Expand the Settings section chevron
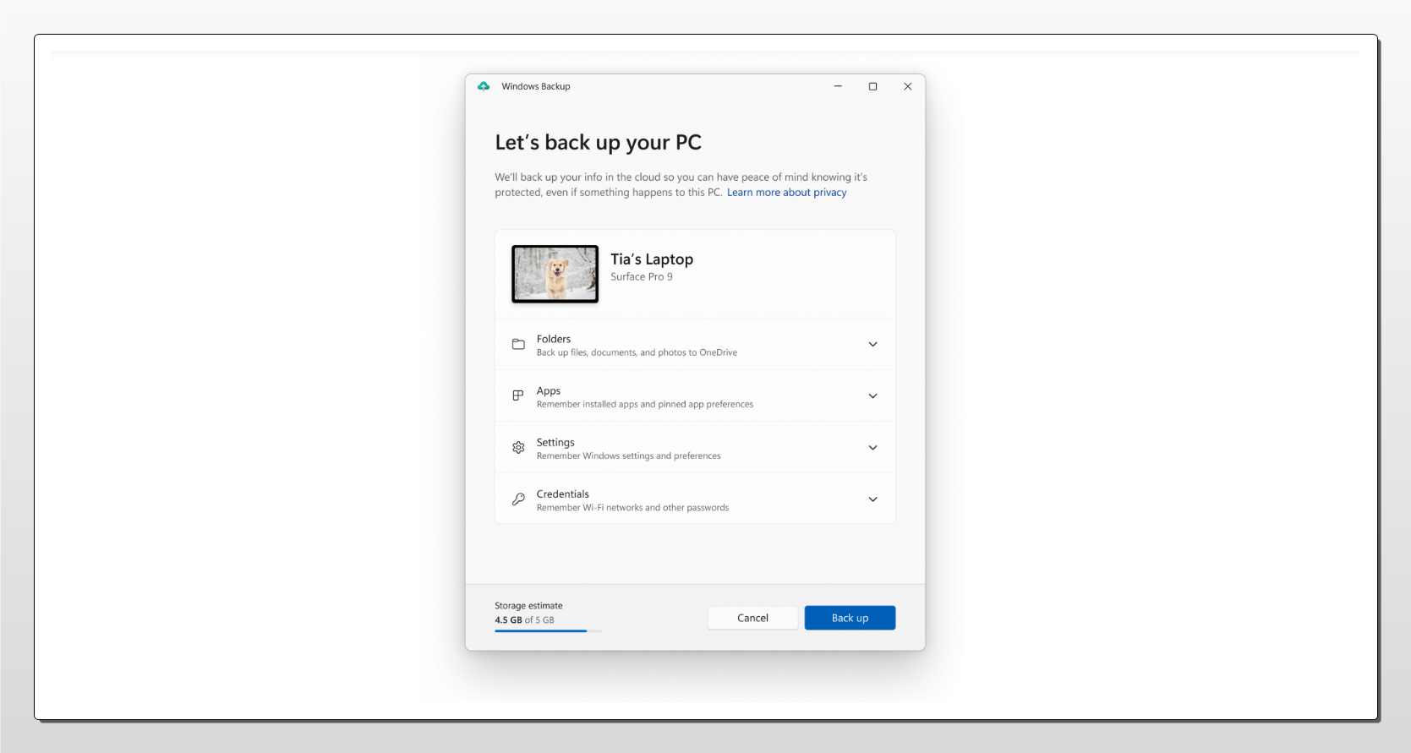The image size is (1411, 753). pyautogui.click(x=872, y=448)
